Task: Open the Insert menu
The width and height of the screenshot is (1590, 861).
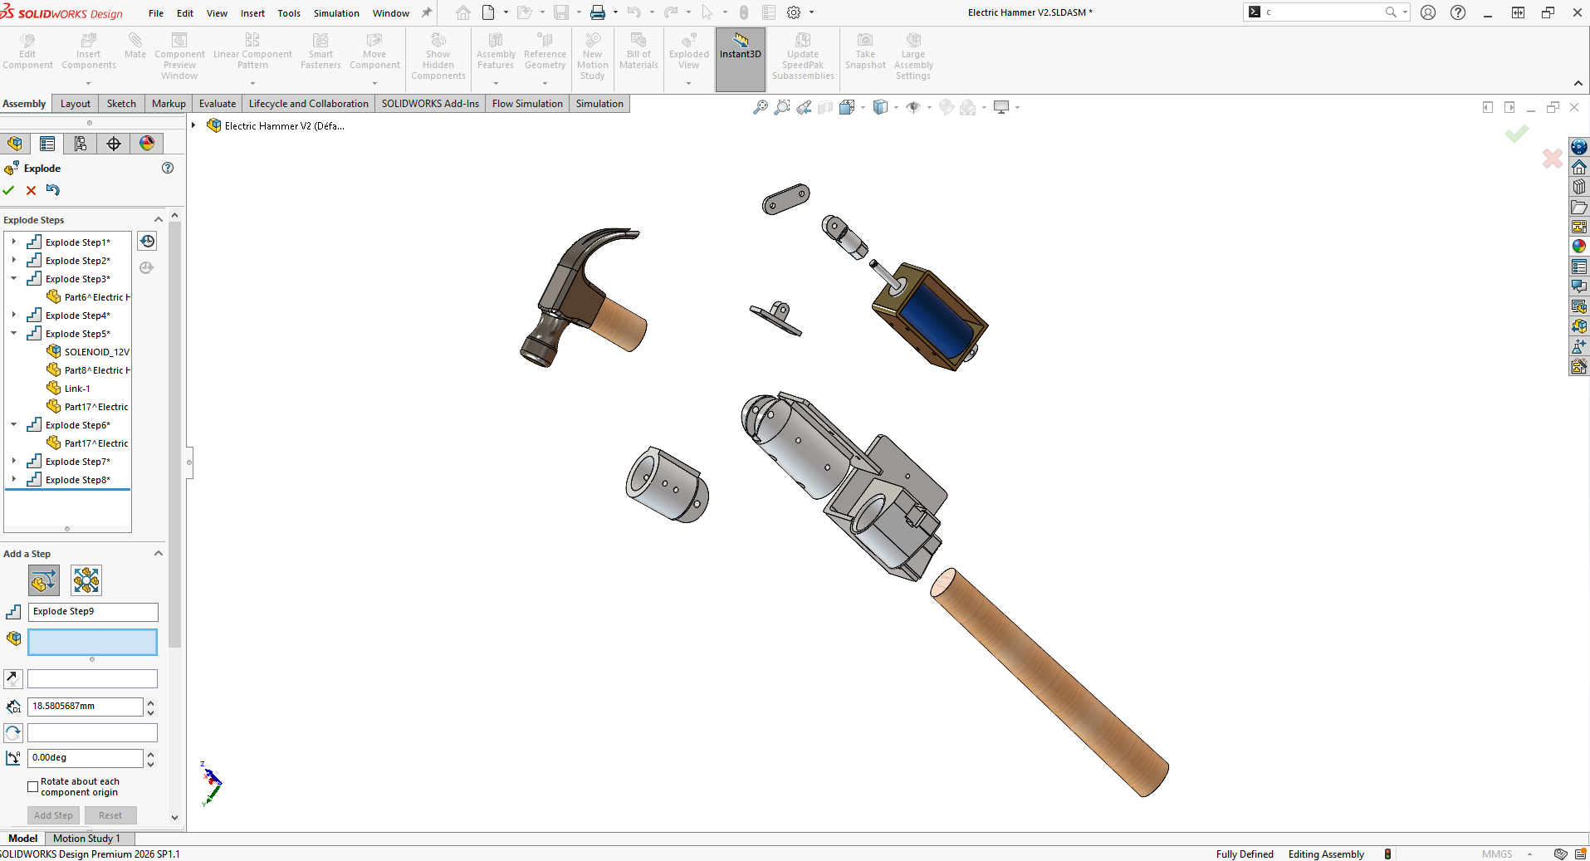Action: [x=252, y=13]
